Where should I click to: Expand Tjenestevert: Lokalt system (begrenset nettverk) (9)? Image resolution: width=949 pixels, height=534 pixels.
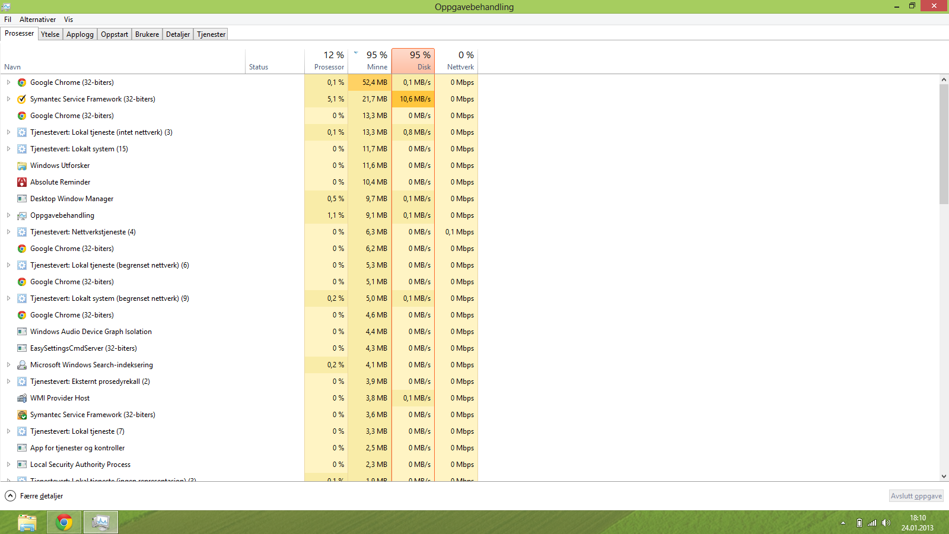(x=8, y=298)
